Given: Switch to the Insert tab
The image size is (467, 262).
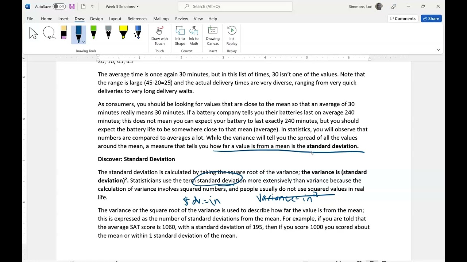Looking at the screenshot, I should 63,19.
